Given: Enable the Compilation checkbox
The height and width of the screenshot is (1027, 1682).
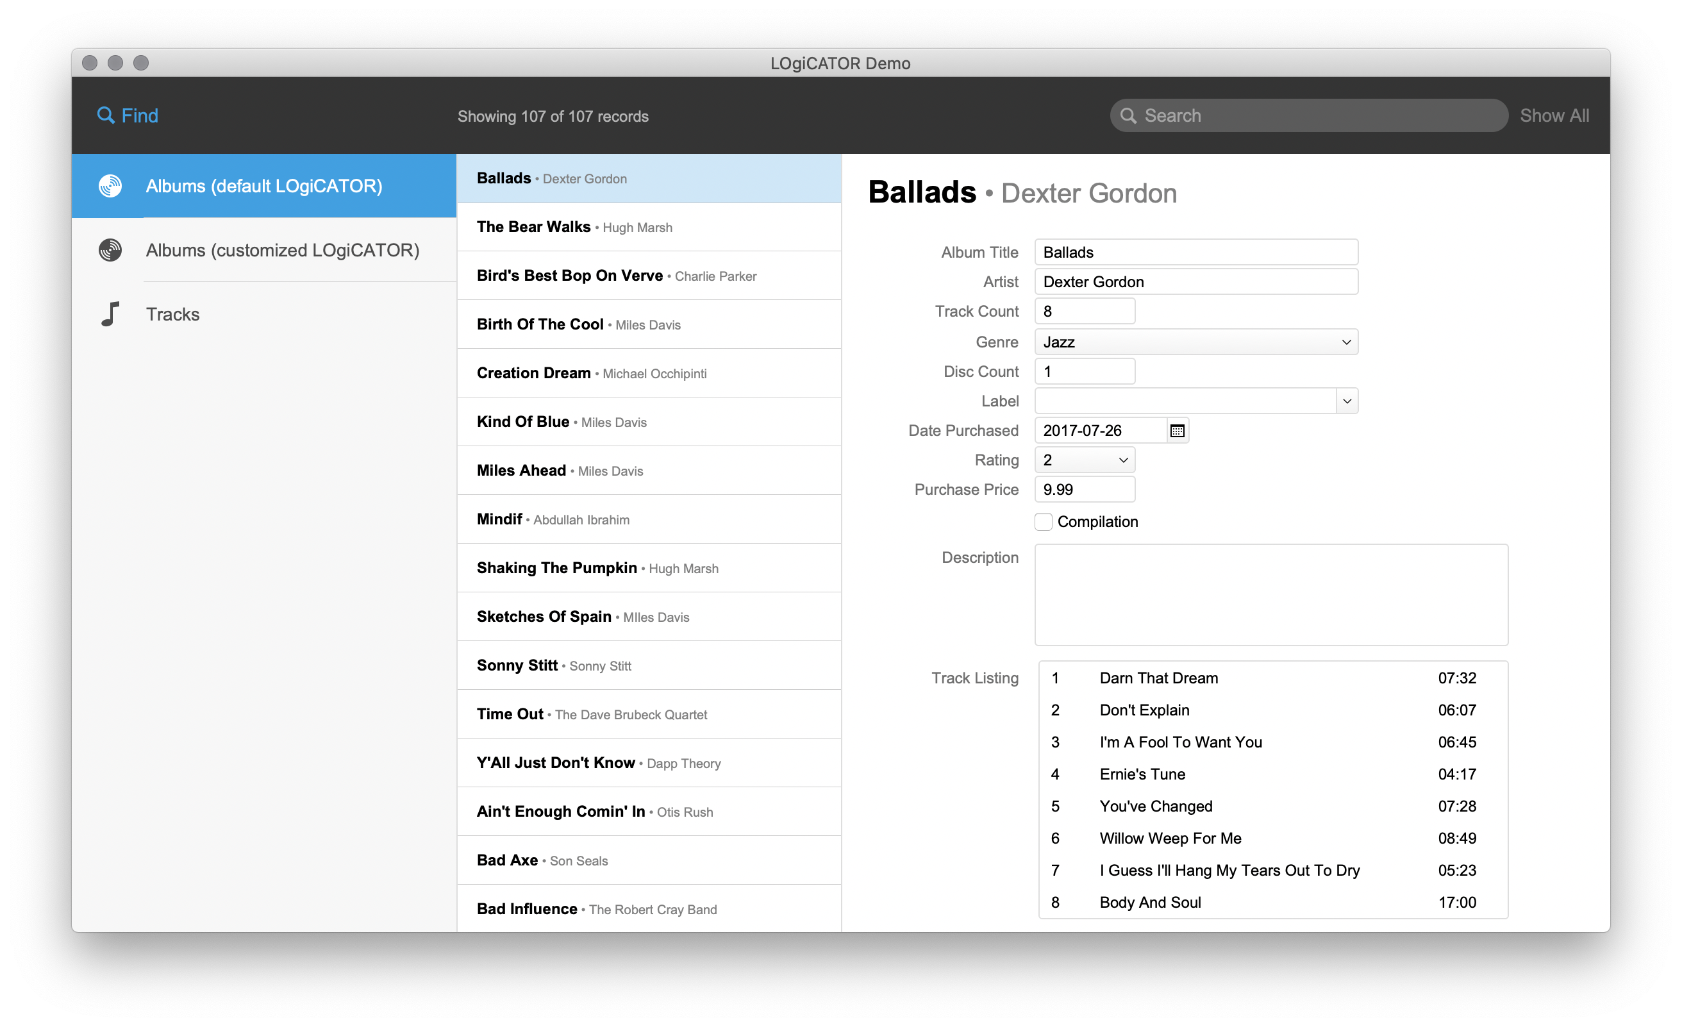Looking at the screenshot, I should coord(1043,522).
